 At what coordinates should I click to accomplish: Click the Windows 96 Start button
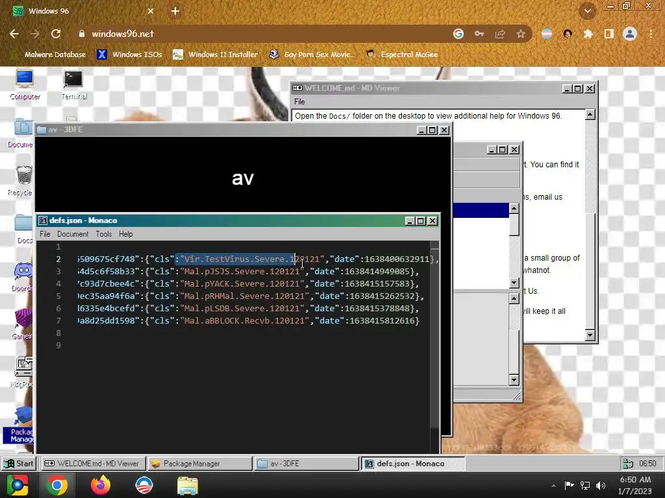coord(19,464)
